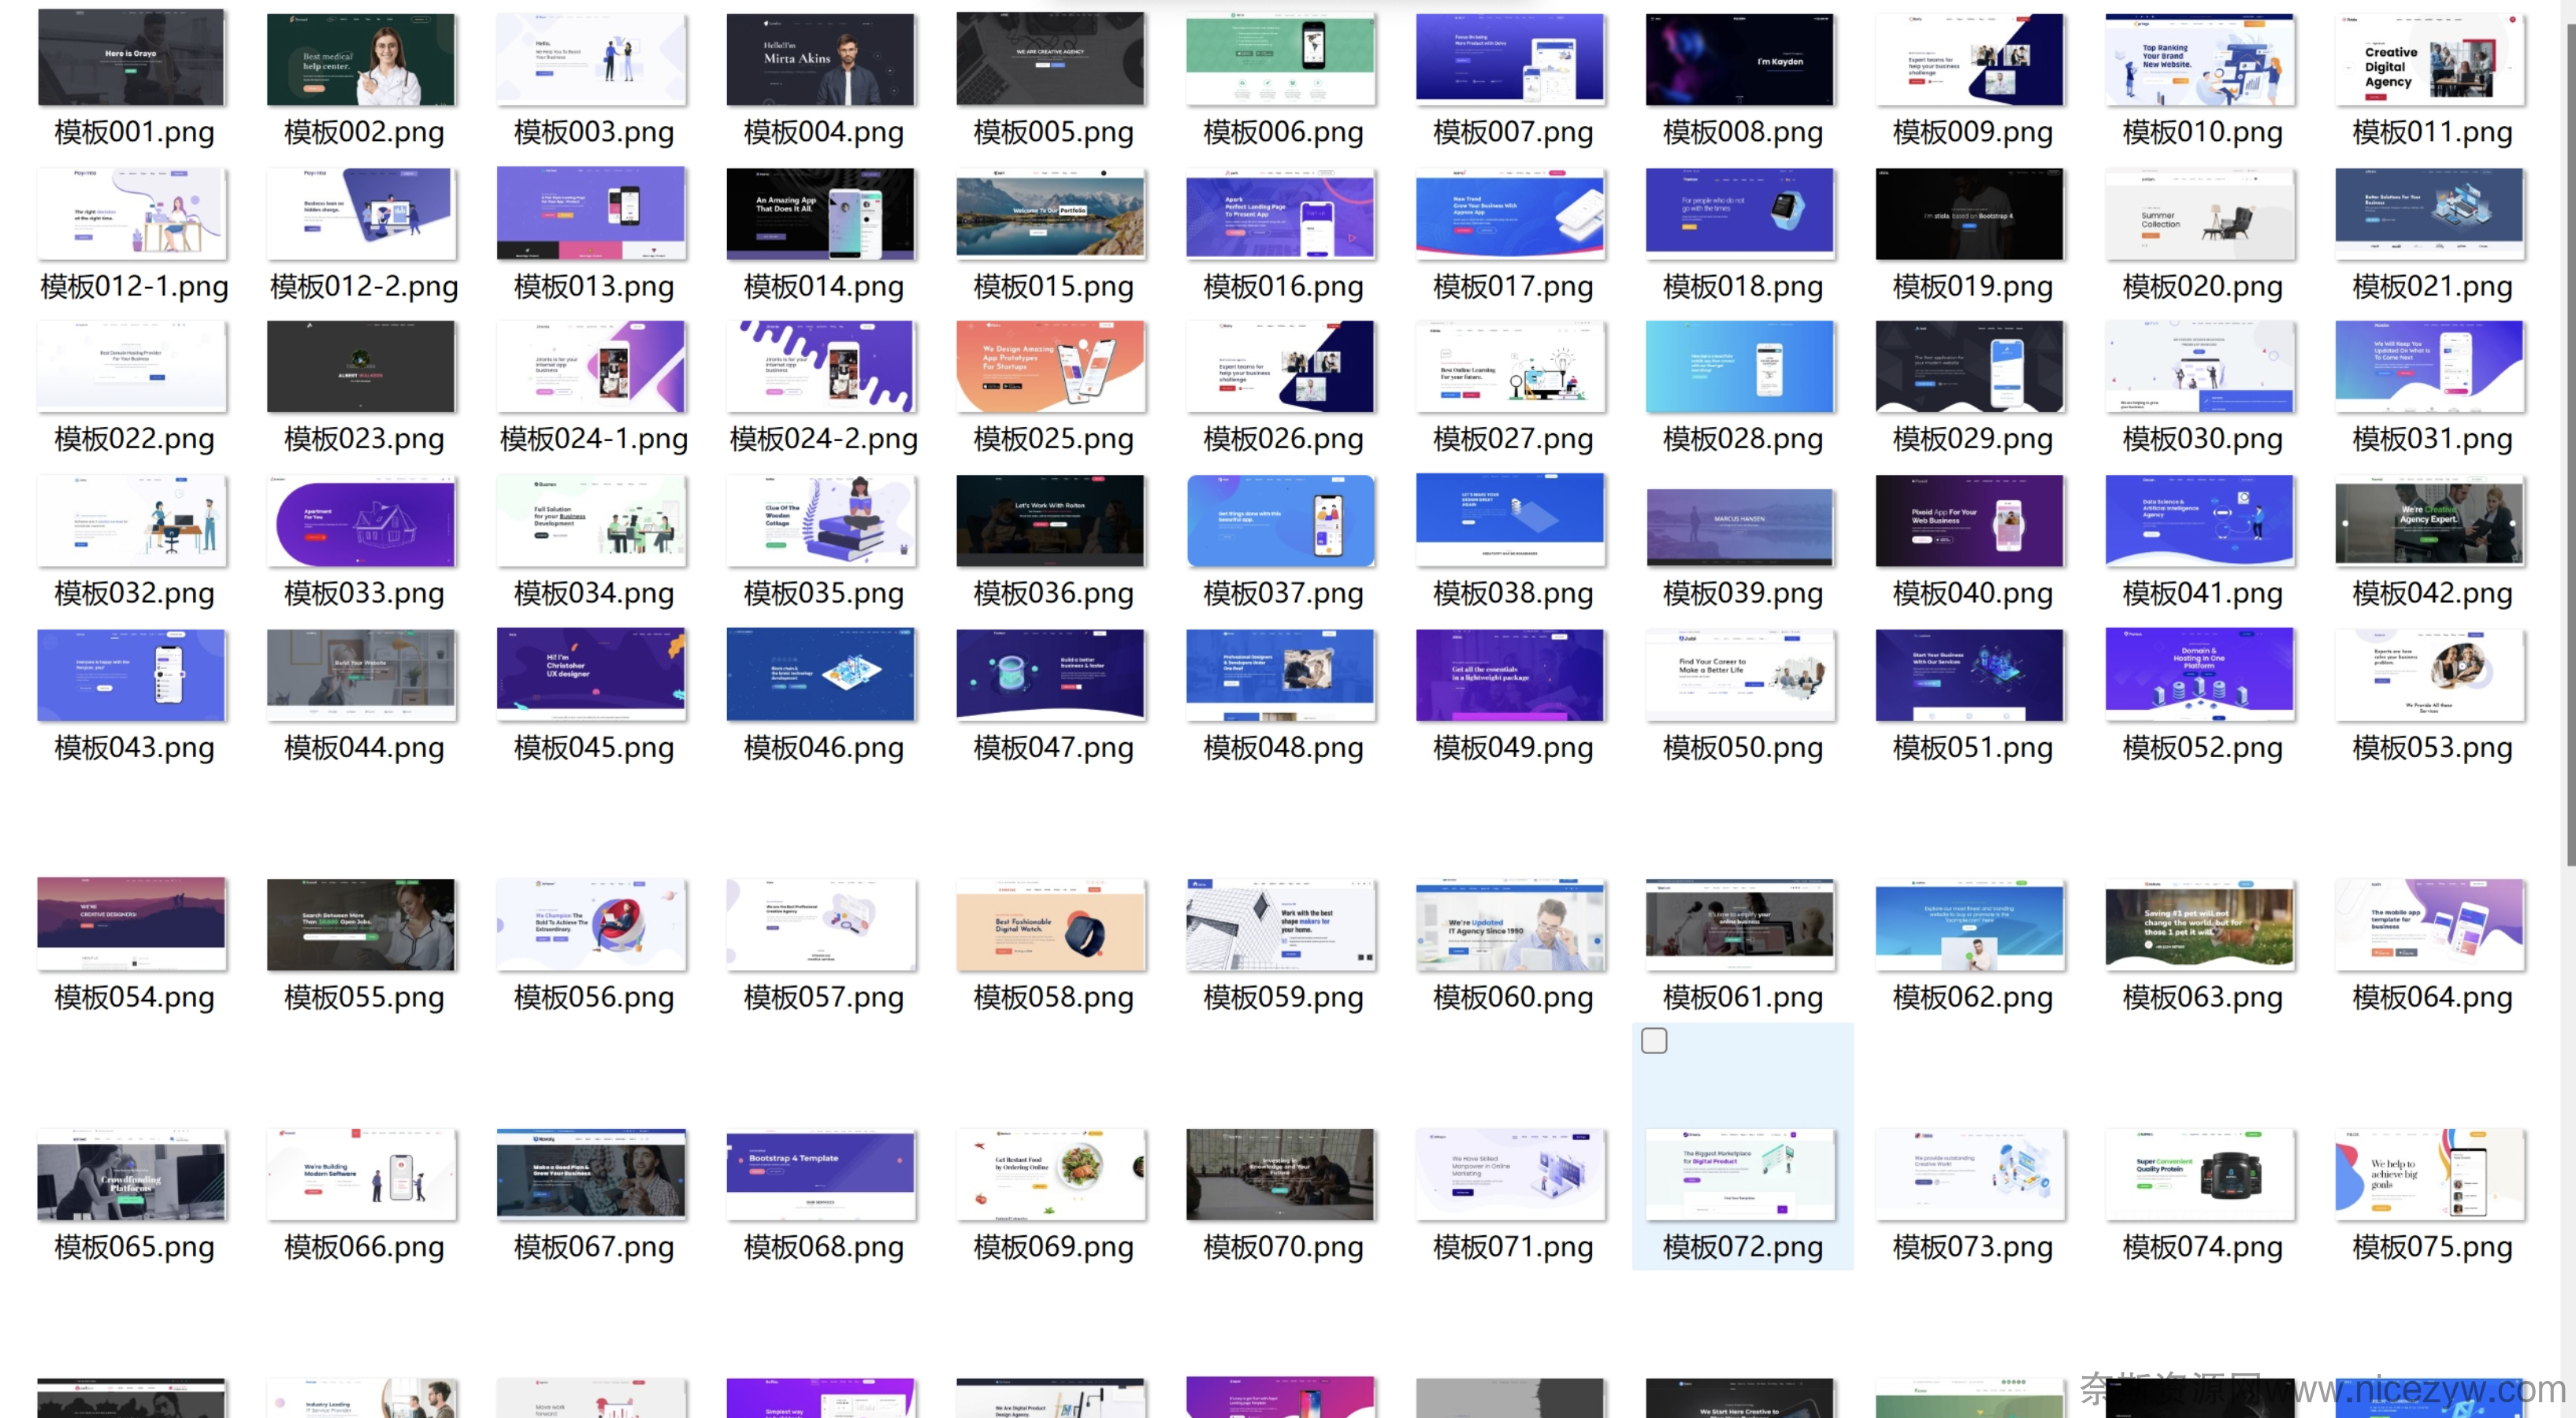This screenshot has height=1418, width=2576.
Task: Click the file name 模板037.png
Action: click(1283, 594)
